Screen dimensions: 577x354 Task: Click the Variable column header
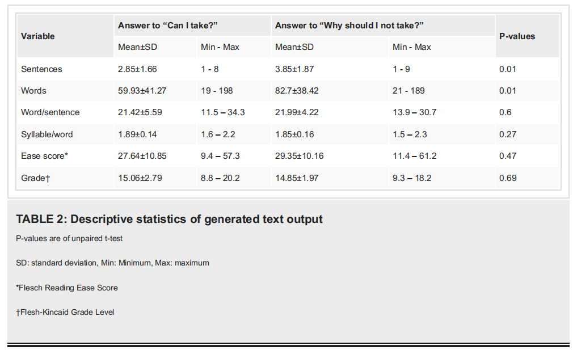pos(37,36)
